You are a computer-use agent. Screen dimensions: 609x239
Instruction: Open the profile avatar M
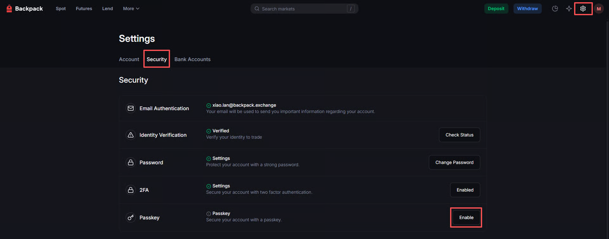pos(599,9)
